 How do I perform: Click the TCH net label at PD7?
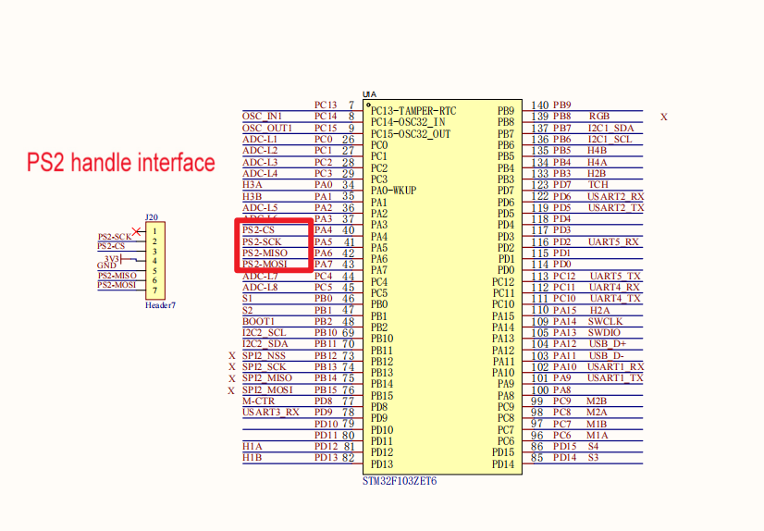pyautogui.click(x=598, y=185)
